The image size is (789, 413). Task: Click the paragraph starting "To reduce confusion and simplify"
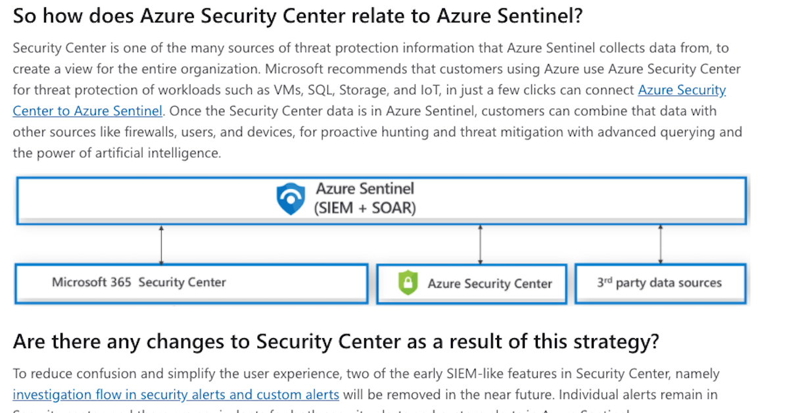click(x=366, y=374)
